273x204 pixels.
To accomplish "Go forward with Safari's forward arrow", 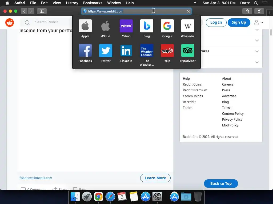I will (x=31, y=11).
